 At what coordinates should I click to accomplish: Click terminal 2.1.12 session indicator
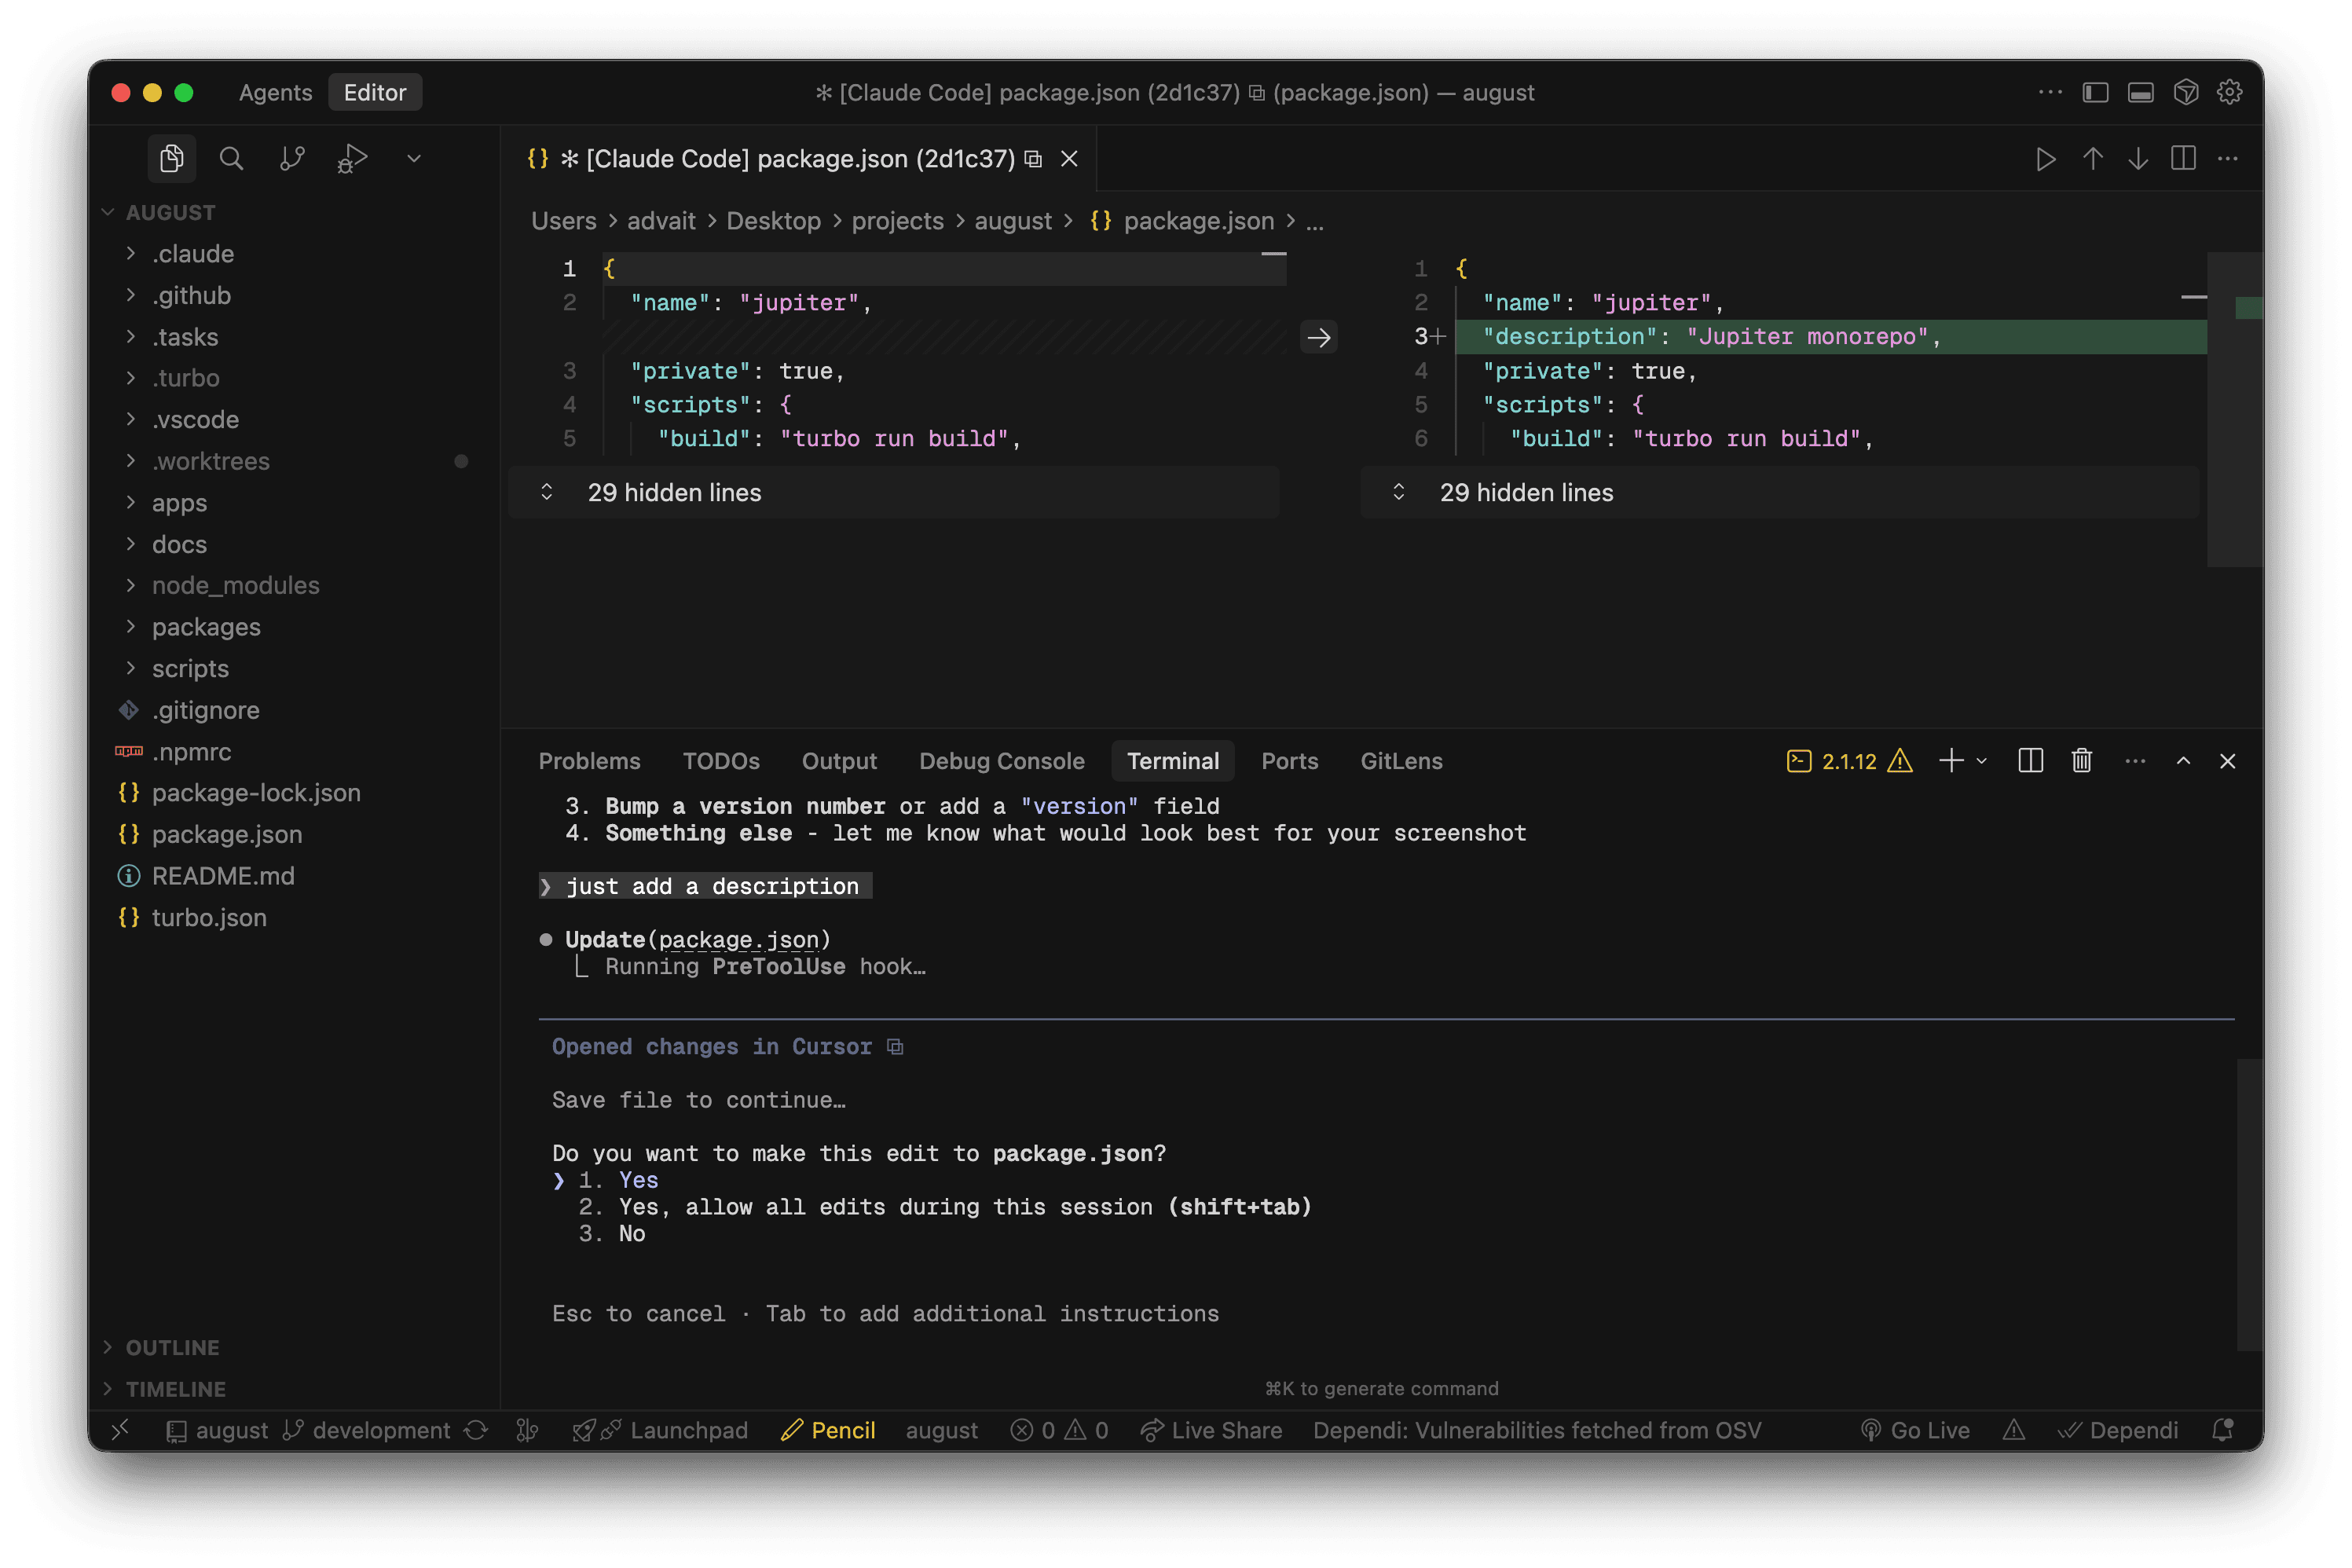(x=1849, y=761)
